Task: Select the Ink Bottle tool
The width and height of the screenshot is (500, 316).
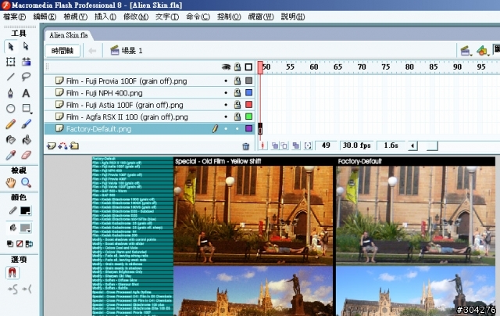Action: pyautogui.click(x=11, y=139)
